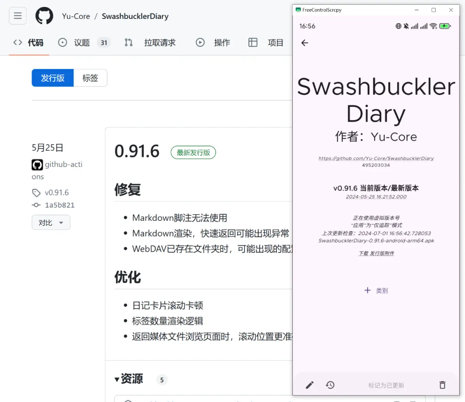465x402 pixels.
Task: Click the tag icon beside v0.91.6
Action: click(x=36, y=193)
